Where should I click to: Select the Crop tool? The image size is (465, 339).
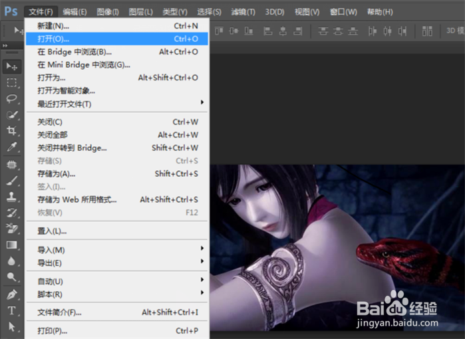[x=12, y=131]
